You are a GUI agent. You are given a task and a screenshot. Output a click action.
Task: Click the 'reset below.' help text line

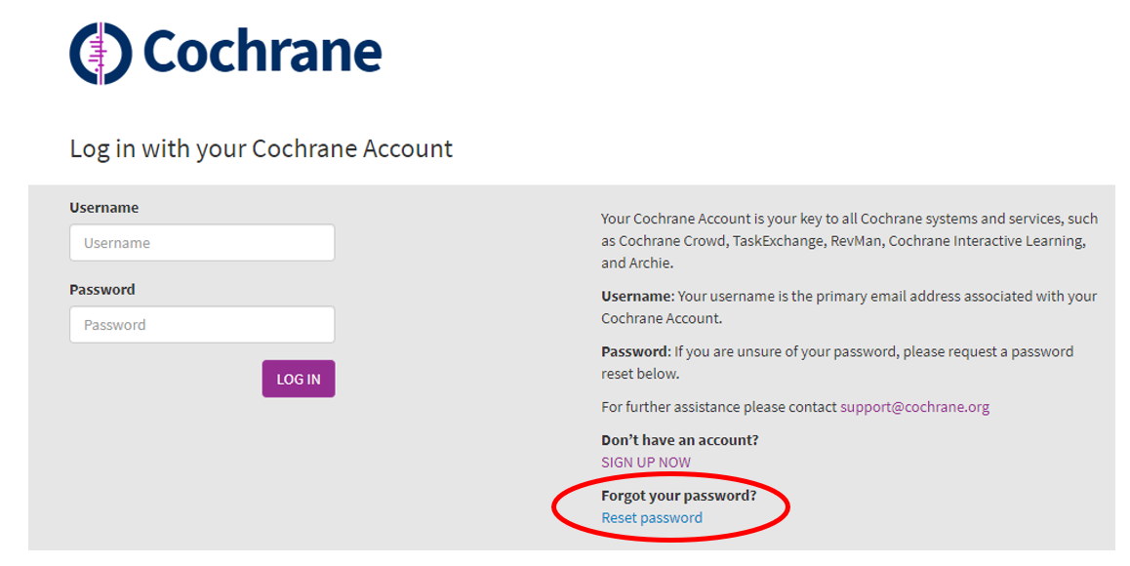640,374
